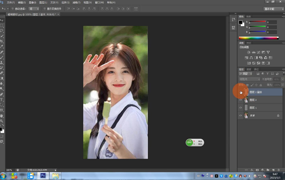Delete the selected layer
The image size is (285, 180).
coord(279,170)
